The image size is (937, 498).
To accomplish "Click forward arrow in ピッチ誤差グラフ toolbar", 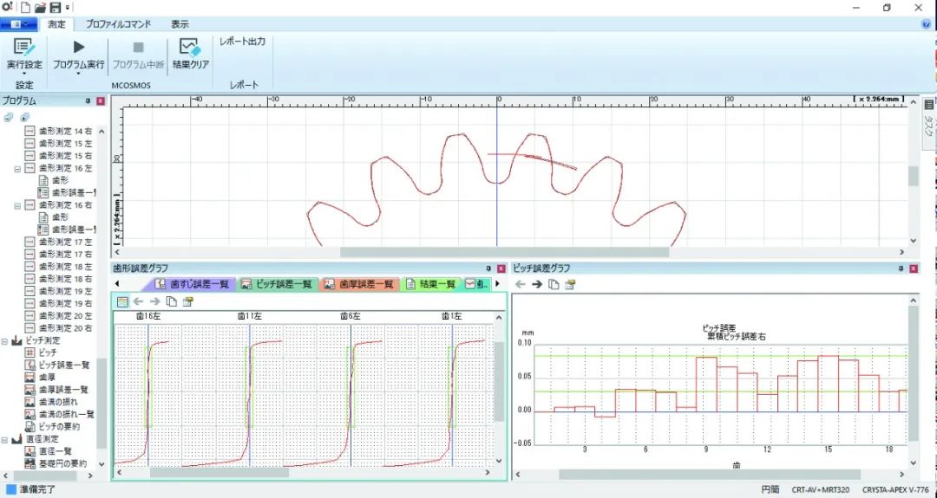I will 537,284.
